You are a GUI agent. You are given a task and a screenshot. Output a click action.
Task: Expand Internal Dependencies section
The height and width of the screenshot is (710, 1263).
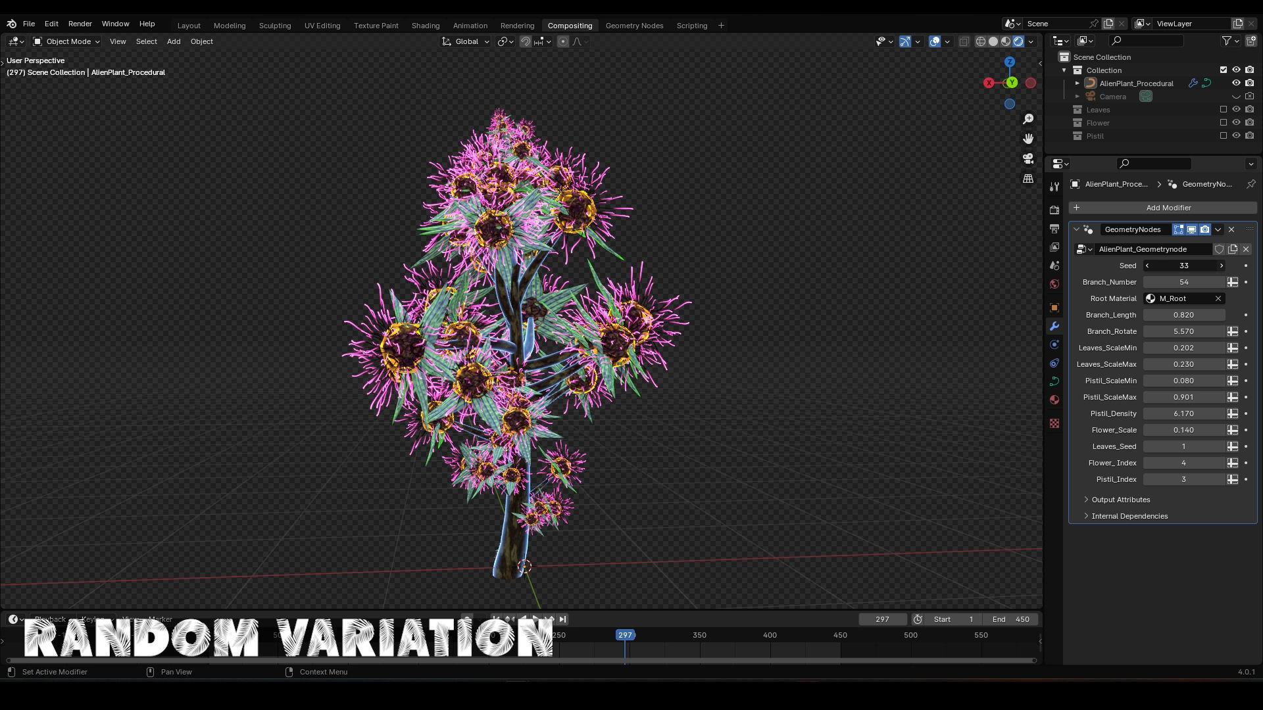1129,516
